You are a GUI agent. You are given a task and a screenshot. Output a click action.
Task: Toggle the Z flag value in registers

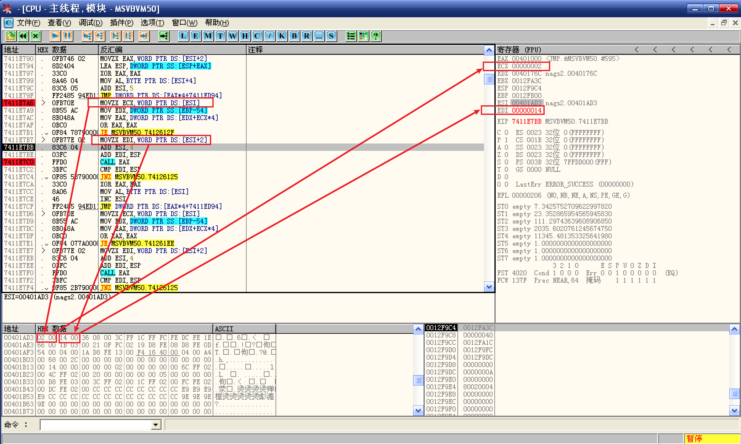[506, 155]
